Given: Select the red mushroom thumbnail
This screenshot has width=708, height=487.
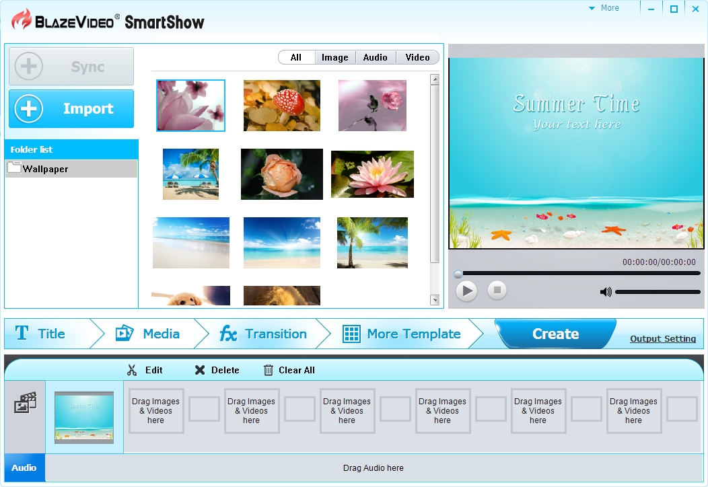Looking at the screenshot, I should (281, 106).
